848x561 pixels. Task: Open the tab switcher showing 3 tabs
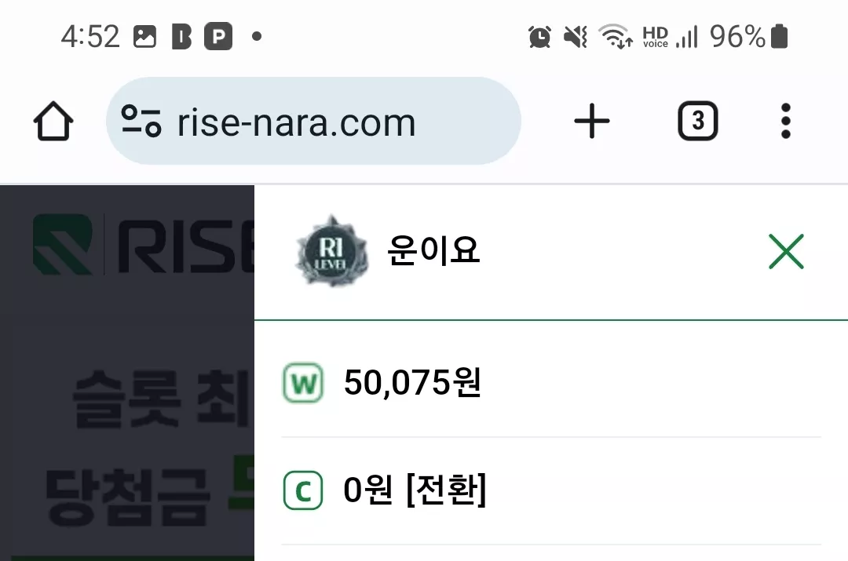click(698, 121)
